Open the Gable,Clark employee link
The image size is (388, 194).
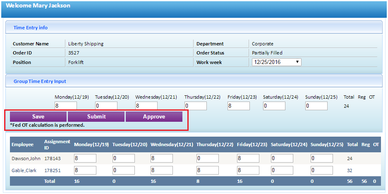pyautogui.click(x=24, y=170)
